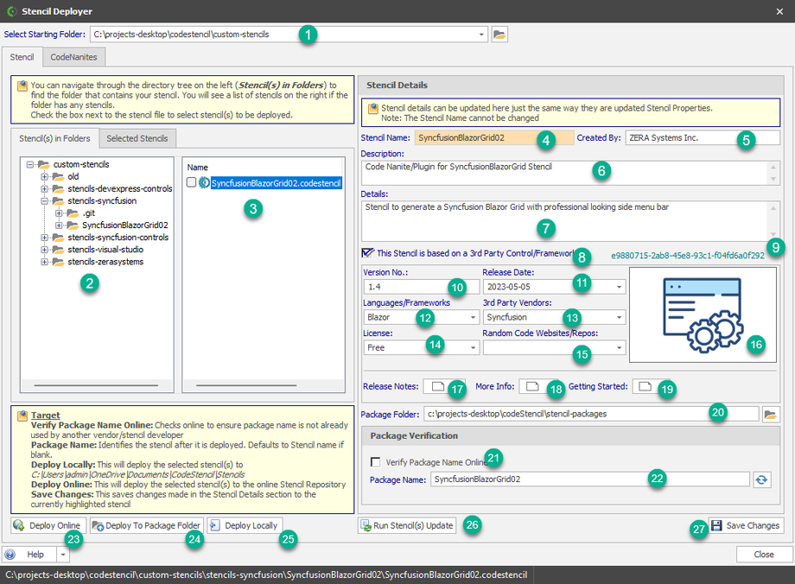Switch to the Selected Stencils tab
The height and width of the screenshot is (584, 795).
(138, 138)
